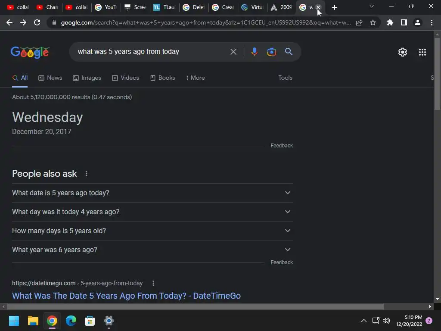
Task: Search by image with camera icon
Action: coord(271,52)
